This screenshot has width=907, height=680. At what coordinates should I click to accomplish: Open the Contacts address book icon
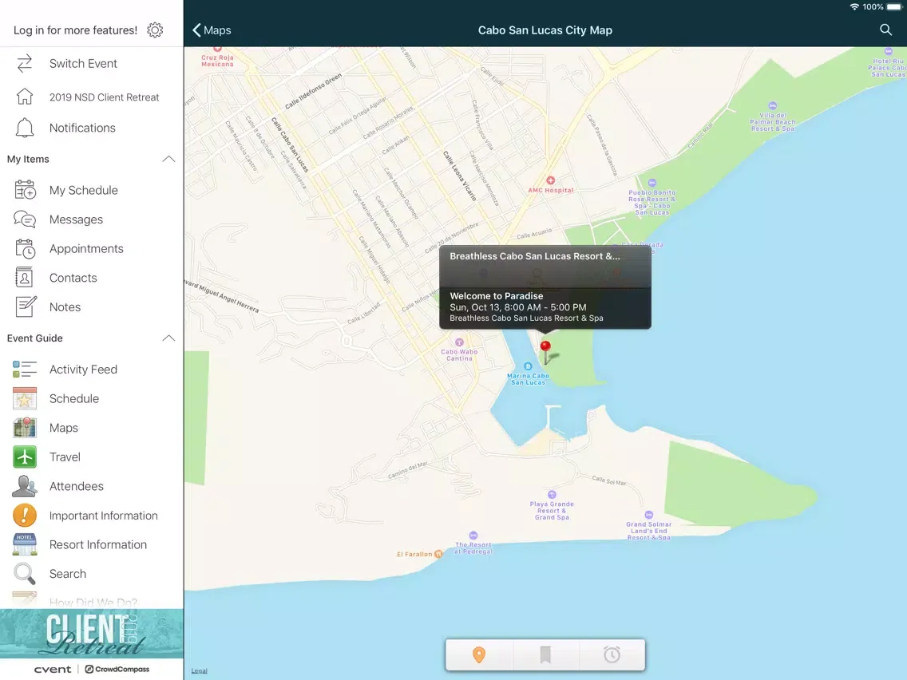[x=24, y=278]
